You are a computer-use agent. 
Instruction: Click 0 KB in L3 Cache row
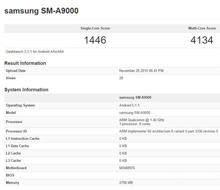coord(123,161)
